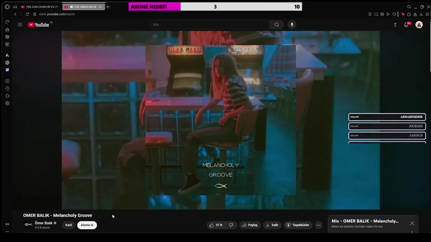Open Settings gear in sidebar

(7, 103)
